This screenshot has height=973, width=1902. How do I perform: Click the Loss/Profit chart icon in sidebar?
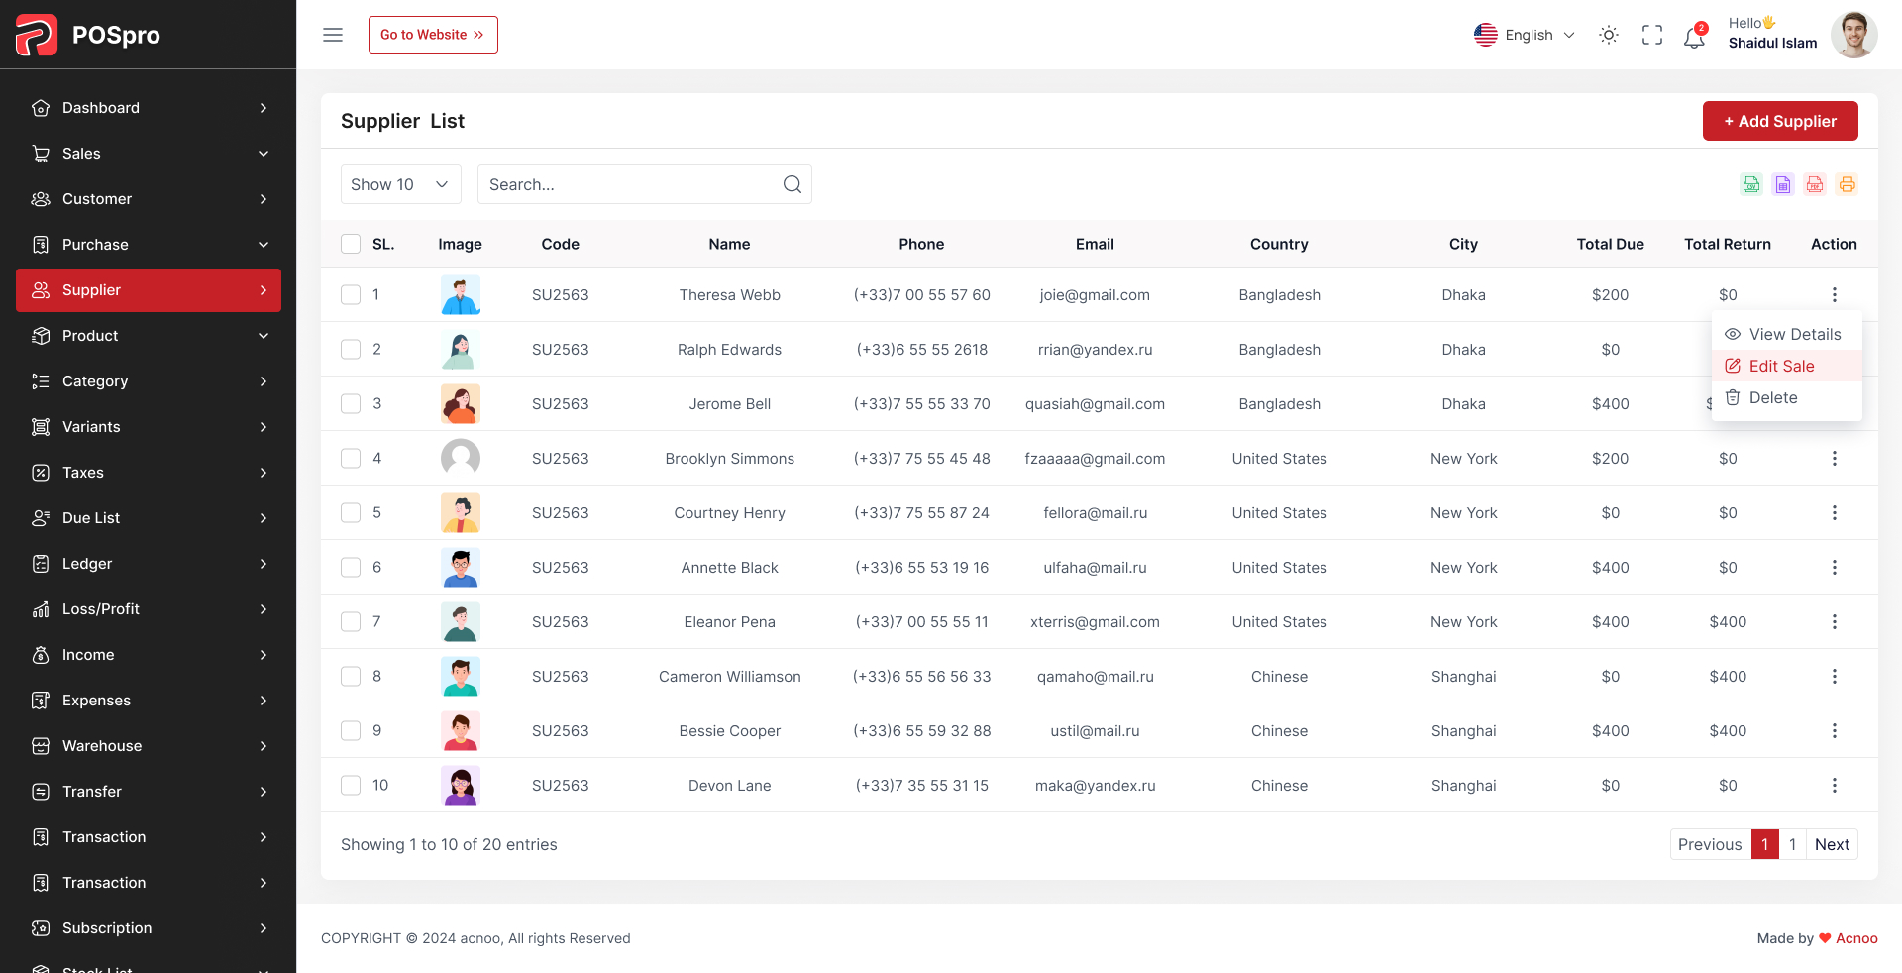41,609
